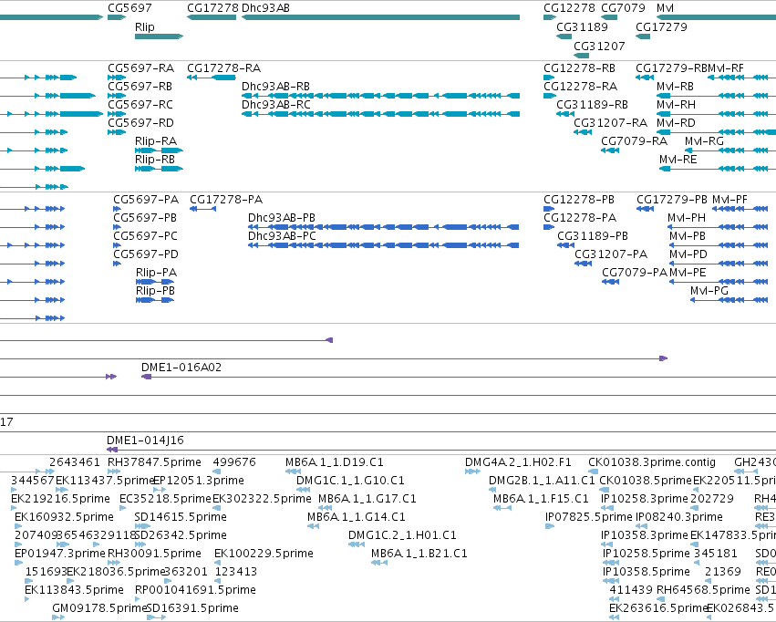Click the DME1-014J16 clone label
Image resolution: width=776 pixels, height=622 pixels.
[145, 440]
